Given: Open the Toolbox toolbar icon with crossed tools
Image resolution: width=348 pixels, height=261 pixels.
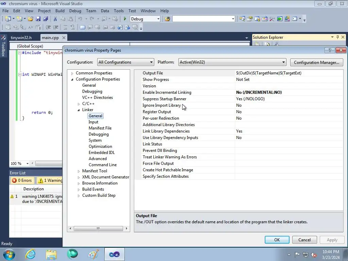Looking at the screenshot, I should click(x=272, y=19).
